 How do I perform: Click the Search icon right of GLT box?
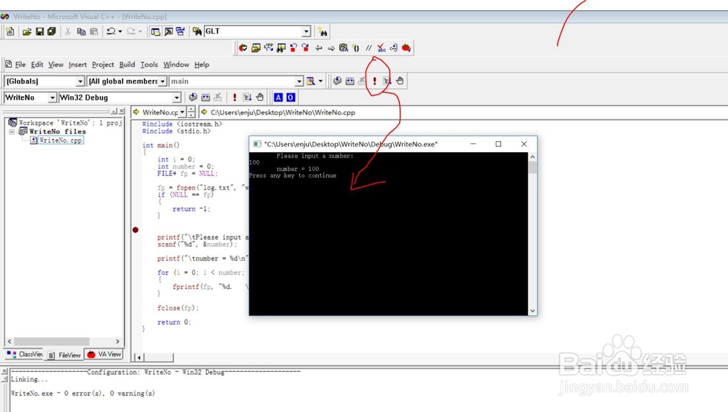pyautogui.click(x=323, y=31)
